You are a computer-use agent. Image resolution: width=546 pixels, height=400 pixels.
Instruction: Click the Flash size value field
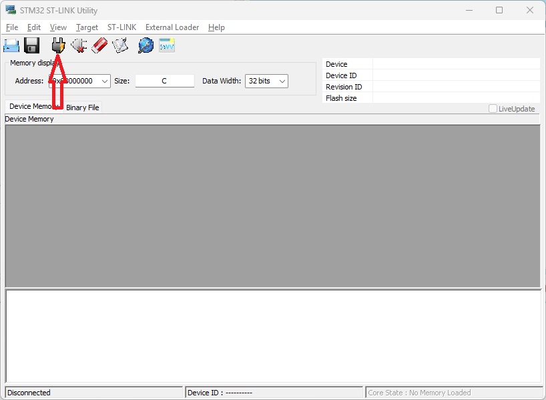pyautogui.click(x=456, y=98)
